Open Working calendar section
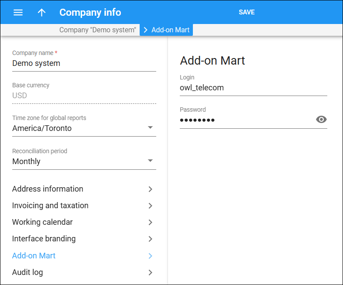 coord(82,222)
